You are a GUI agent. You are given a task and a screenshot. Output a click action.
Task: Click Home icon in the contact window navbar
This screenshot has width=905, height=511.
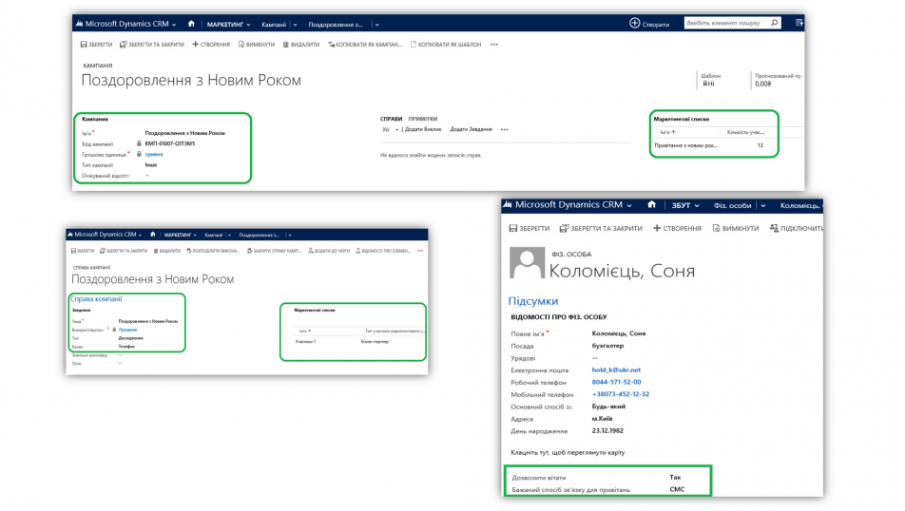(x=651, y=205)
